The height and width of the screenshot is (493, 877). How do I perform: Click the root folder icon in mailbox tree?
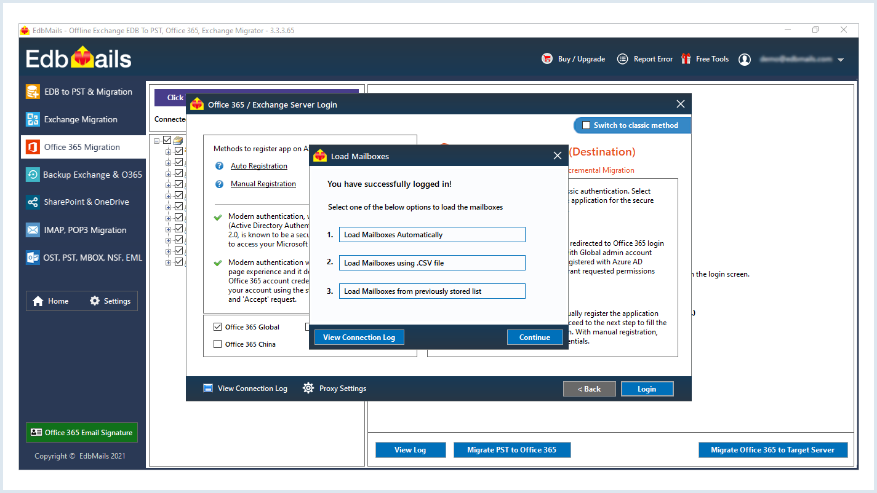click(178, 140)
